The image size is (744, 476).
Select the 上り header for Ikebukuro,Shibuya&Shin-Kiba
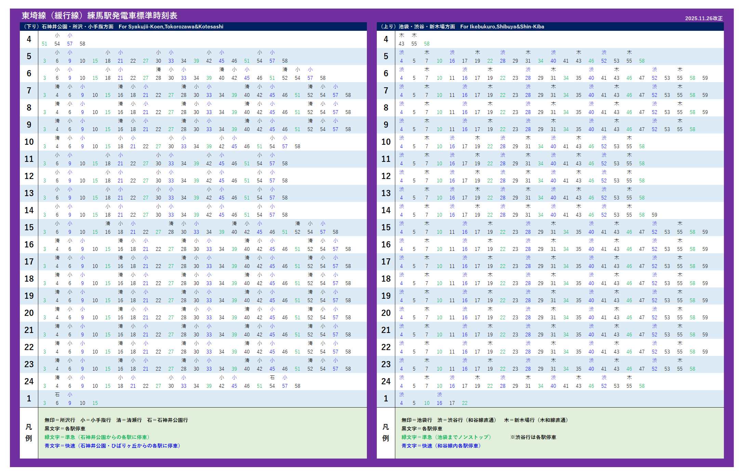click(x=462, y=27)
